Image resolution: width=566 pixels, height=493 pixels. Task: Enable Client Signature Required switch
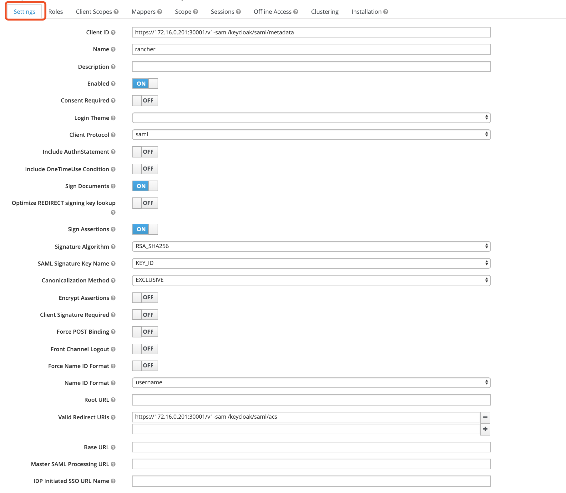pos(145,315)
